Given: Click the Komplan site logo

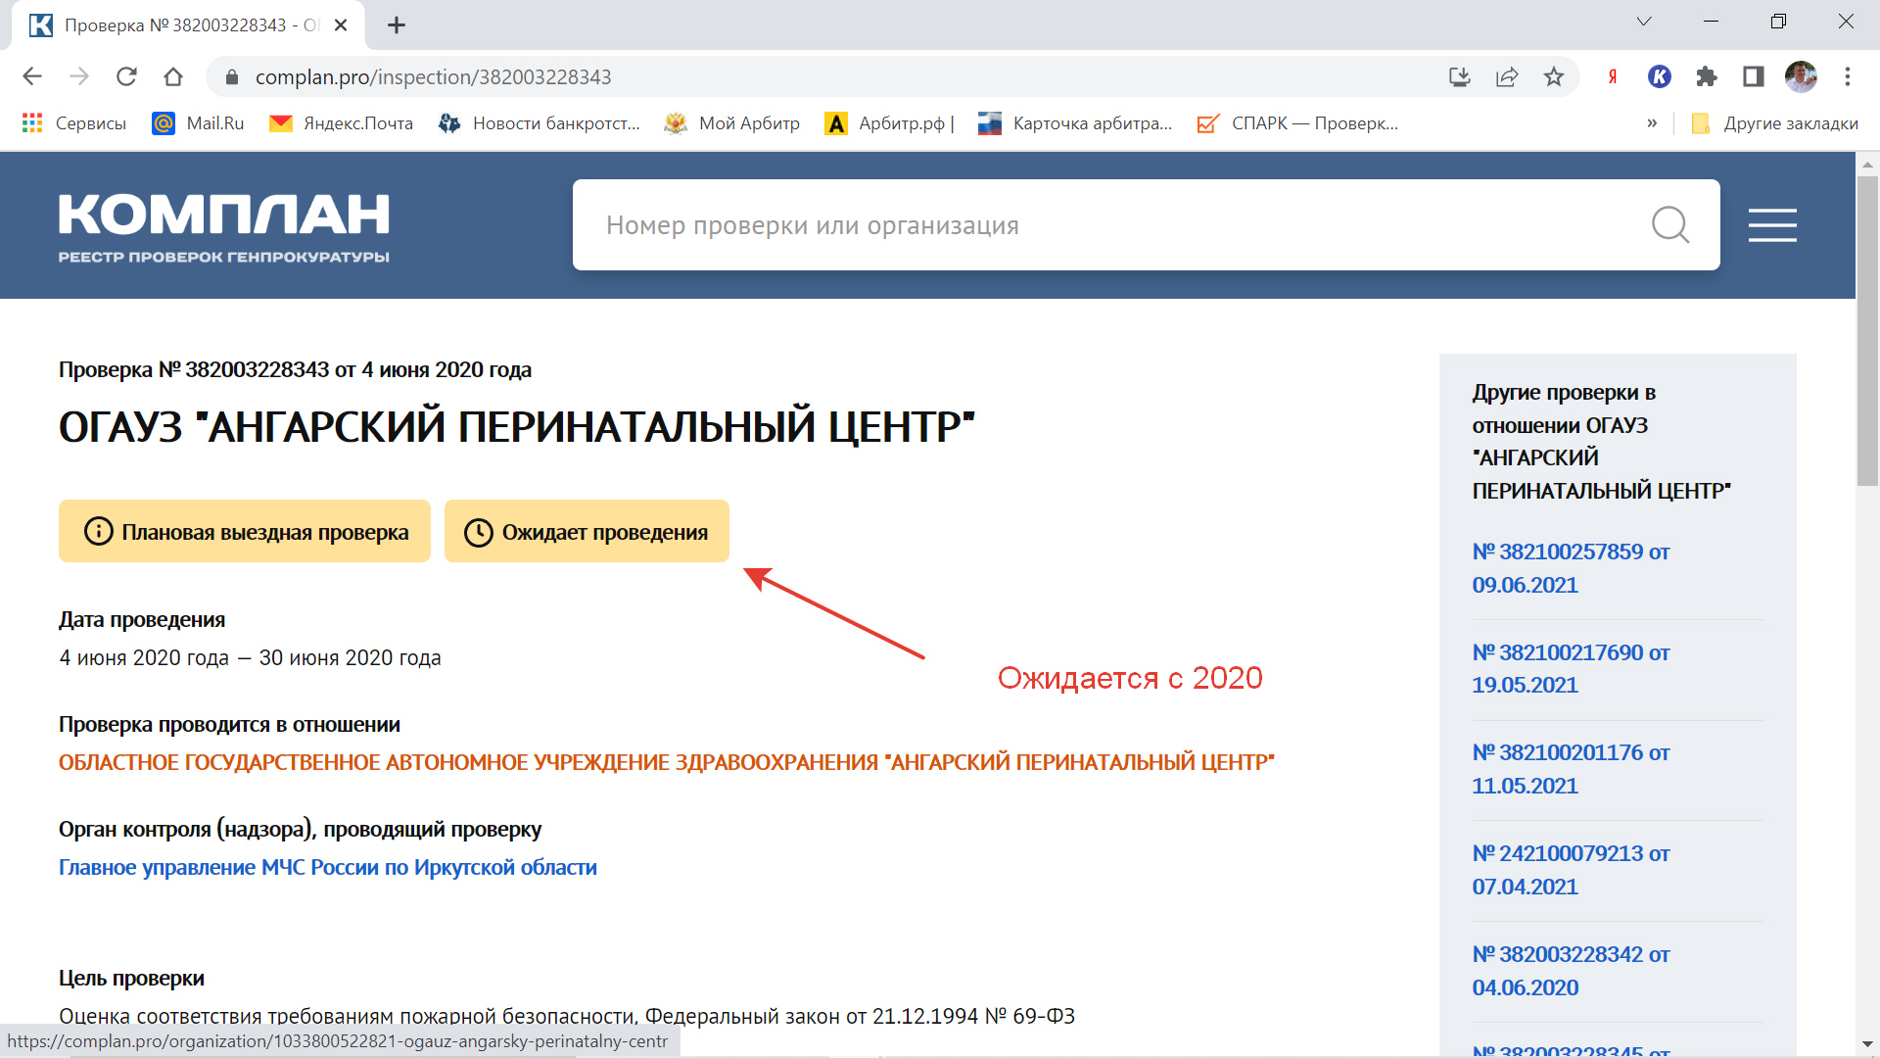Looking at the screenshot, I should pyautogui.click(x=223, y=227).
